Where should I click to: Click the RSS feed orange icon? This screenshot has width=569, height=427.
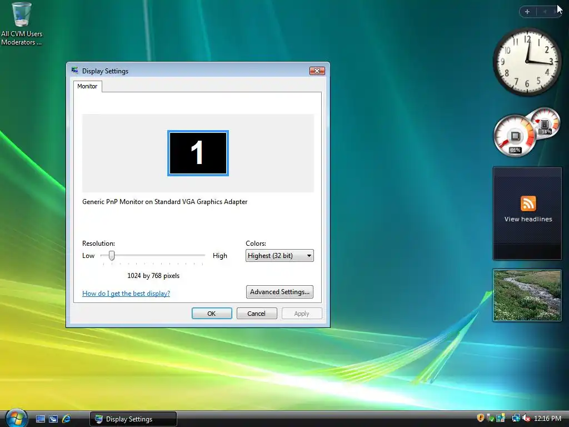click(x=528, y=203)
